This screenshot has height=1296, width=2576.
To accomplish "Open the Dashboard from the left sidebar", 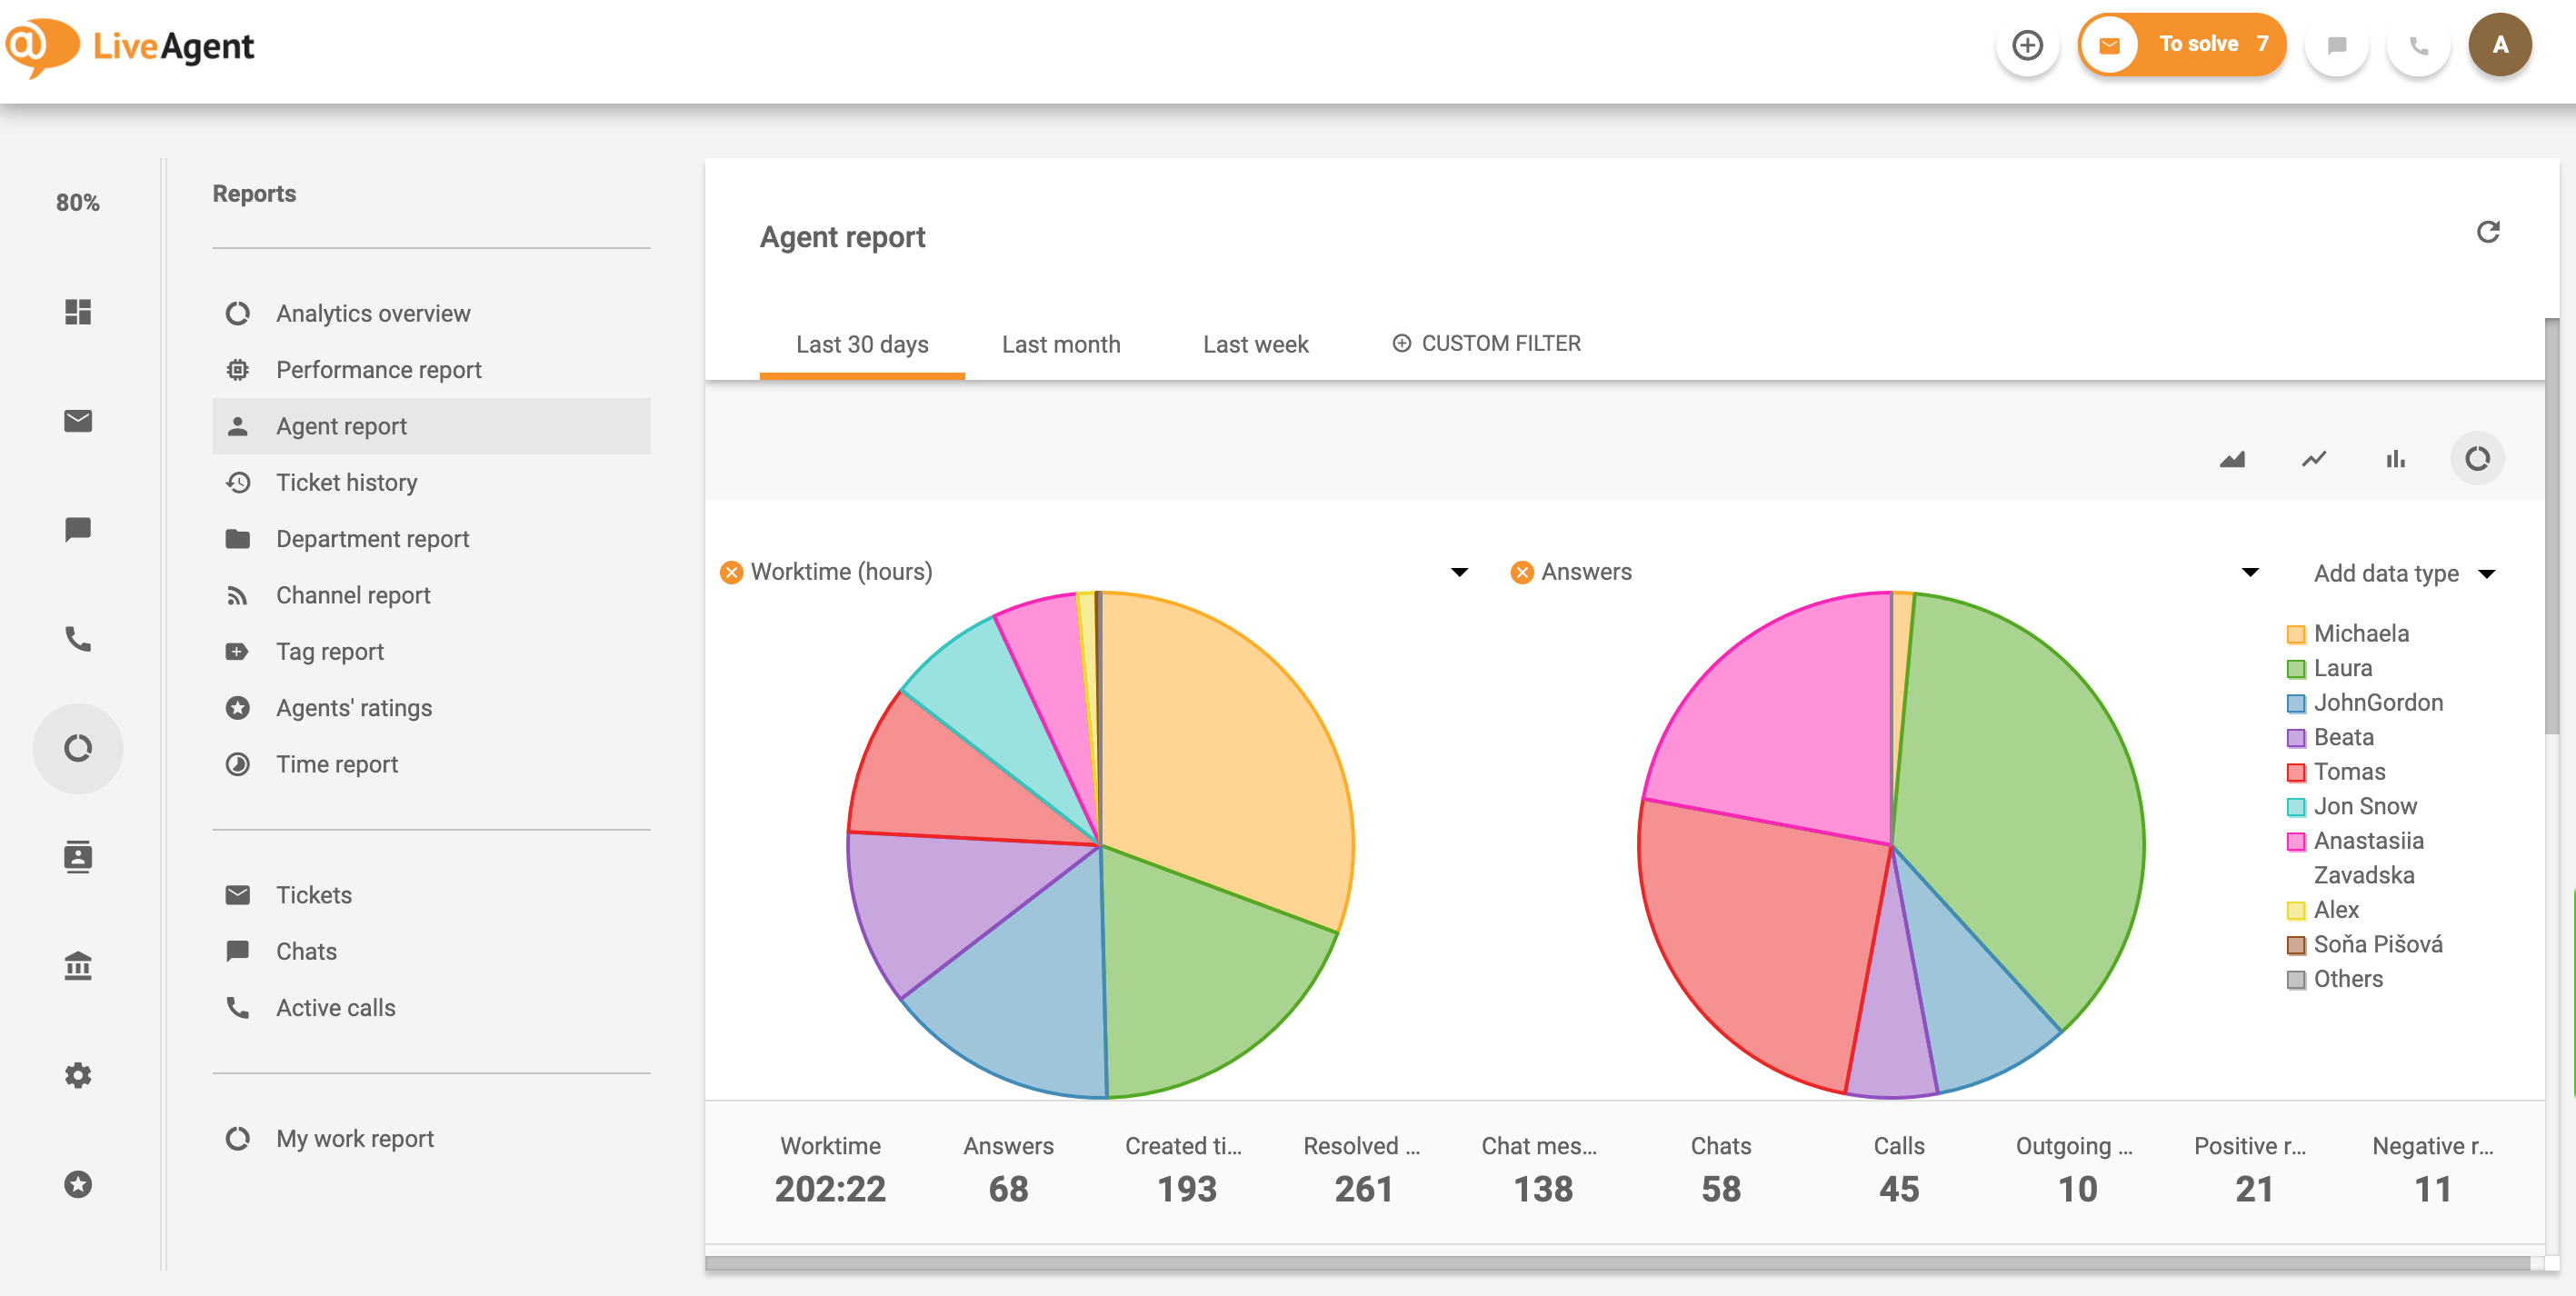I will (x=78, y=312).
